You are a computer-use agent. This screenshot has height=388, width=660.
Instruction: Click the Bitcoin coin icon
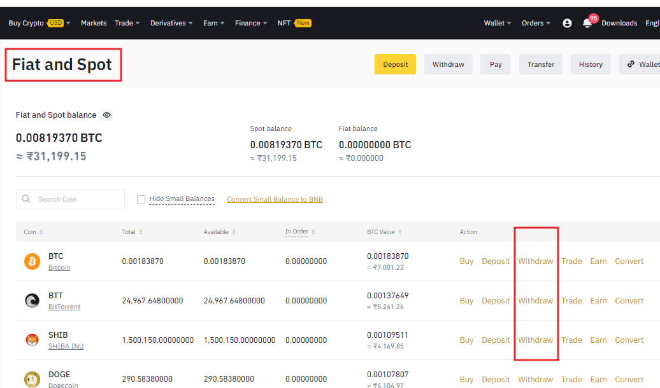coord(32,261)
